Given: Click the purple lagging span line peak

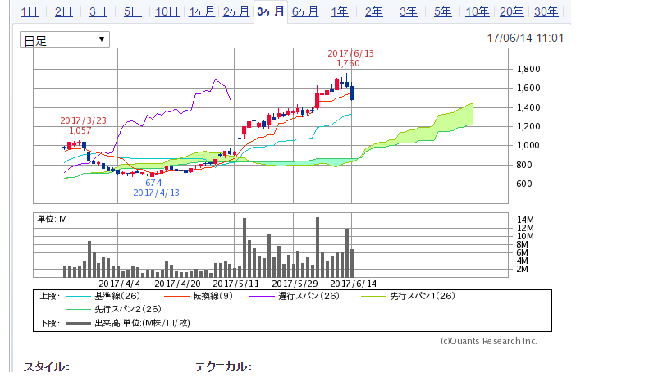Looking at the screenshot, I should pyautogui.click(x=215, y=79).
